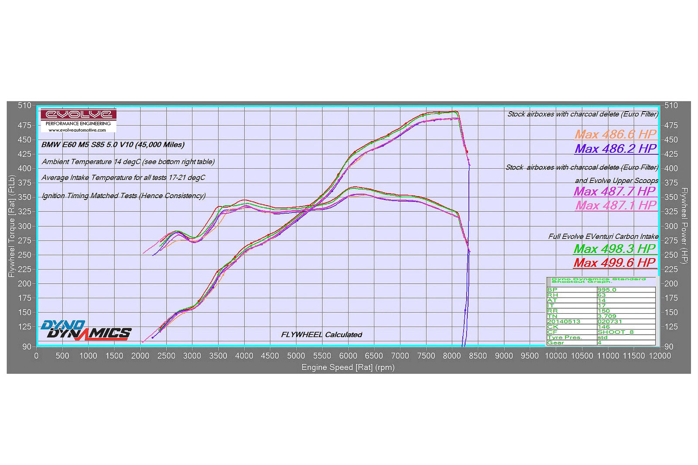Click the SHOOT_8 value in the table
The width and height of the screenshot is (698, 465).
[615, 332]
